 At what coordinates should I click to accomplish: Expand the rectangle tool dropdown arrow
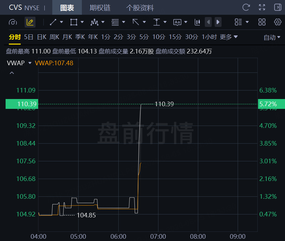(x=82, y=22)
